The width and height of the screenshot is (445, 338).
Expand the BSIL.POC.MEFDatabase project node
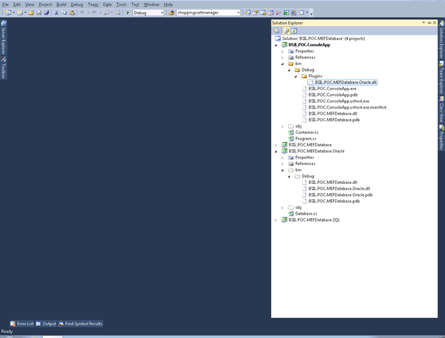coord(276,145)
